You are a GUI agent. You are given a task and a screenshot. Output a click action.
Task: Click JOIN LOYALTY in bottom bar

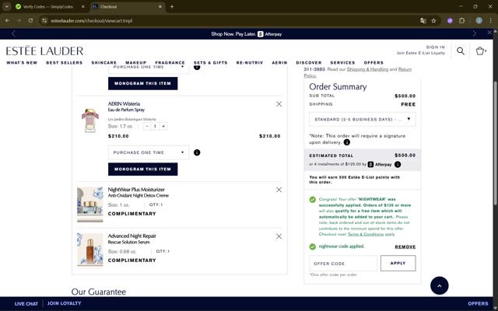64,303
